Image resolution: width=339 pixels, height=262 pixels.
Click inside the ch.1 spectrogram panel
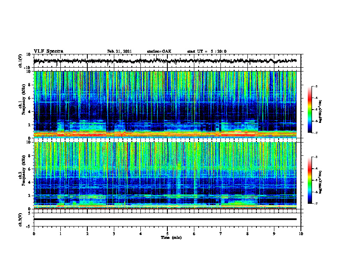[165, 104]
